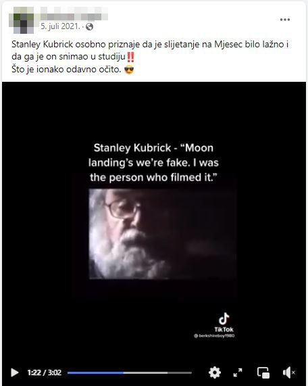This screenshot has width=308, height=386.
Task: Click the bearded man video frame
Action: pos(162,234)
